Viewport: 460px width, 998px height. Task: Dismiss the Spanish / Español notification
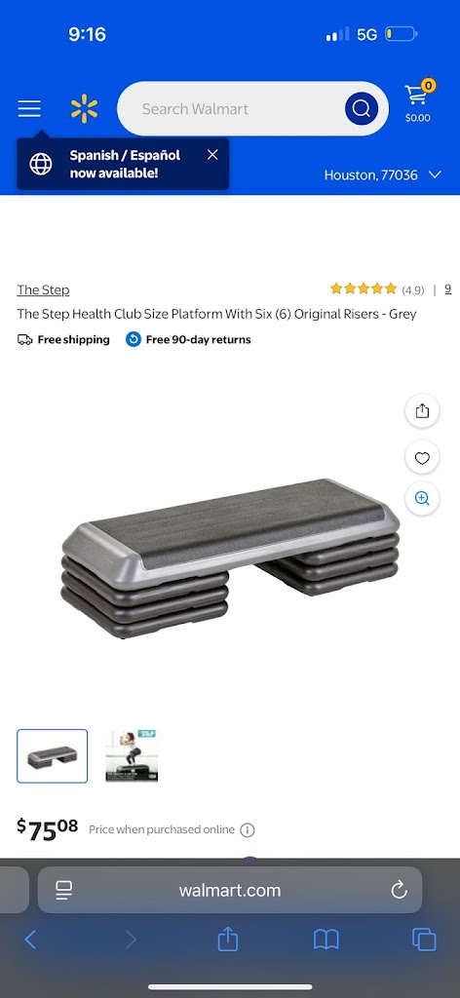pos(212,155)
